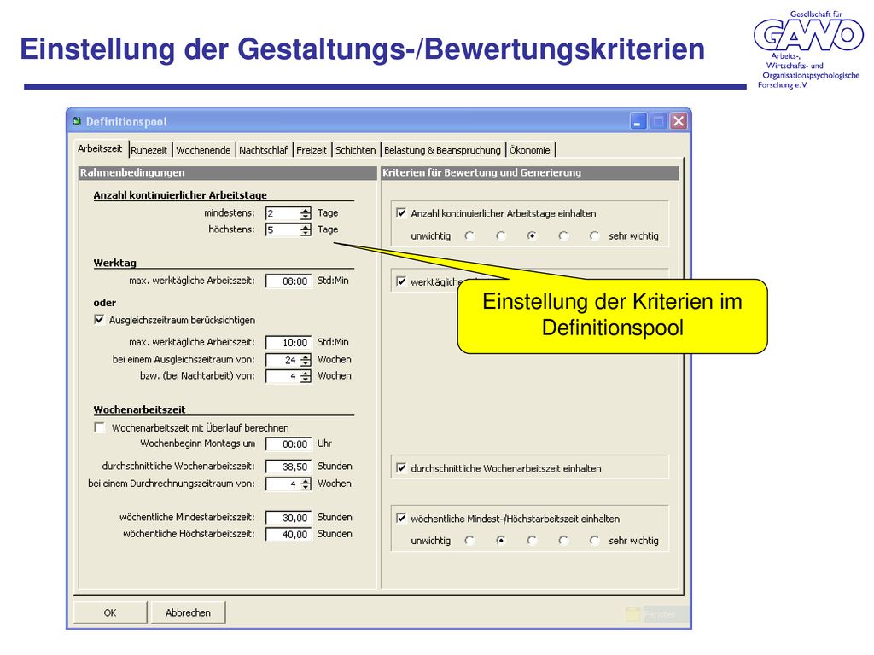Increase the Durchrechnungszeitraum Wochen value

[306, 481]
